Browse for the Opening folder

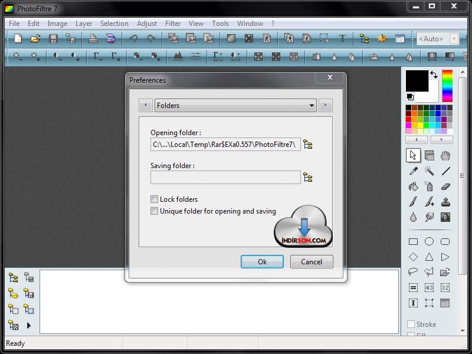click(x=307, y=144)
